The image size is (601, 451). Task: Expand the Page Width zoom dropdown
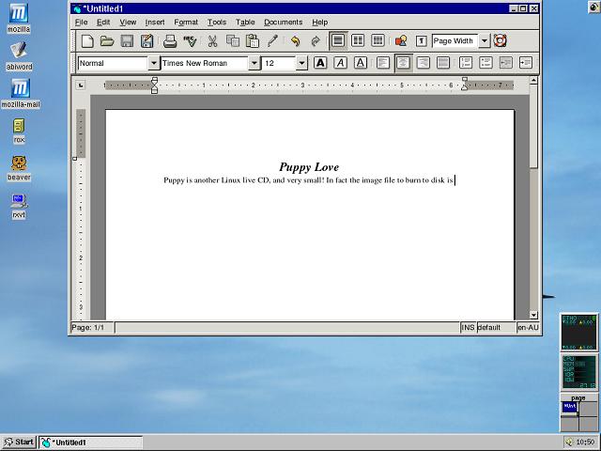click(485, 41)
